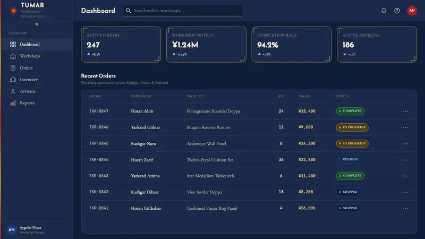The width and height of the screenshot is (425, 239).
Task: Click the Workshops house icon
Action: [13, 56]
